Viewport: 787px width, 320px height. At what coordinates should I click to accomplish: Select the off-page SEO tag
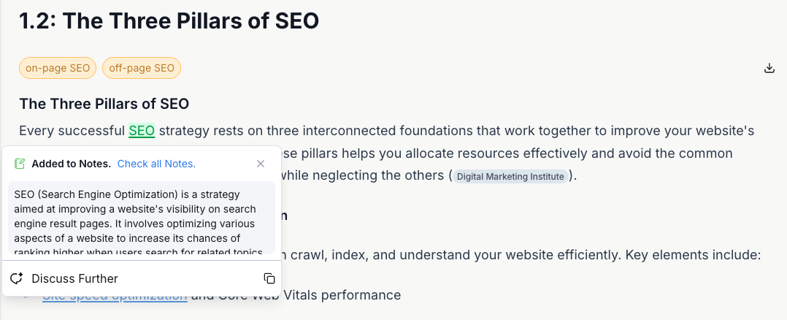(x=142, y=69)
